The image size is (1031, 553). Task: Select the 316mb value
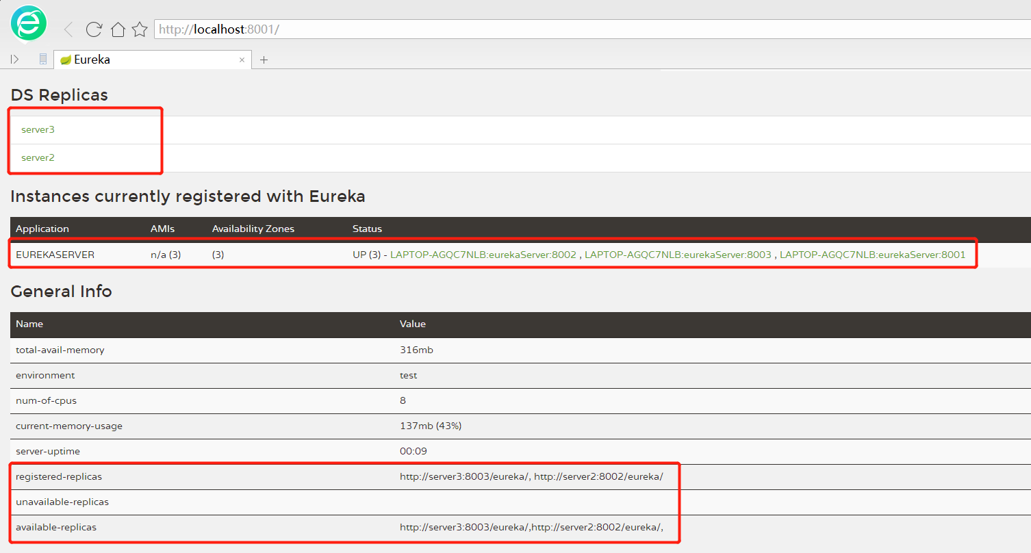pos(416,350)
